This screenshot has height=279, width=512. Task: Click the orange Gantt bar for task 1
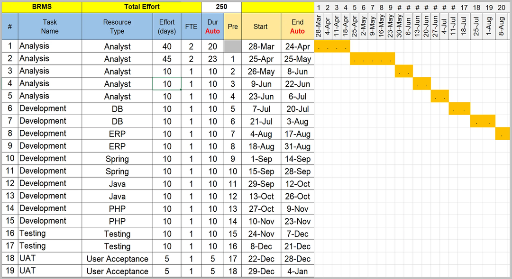coord(332,46)
